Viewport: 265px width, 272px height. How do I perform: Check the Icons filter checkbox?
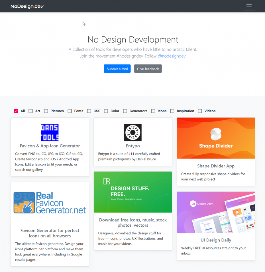153,111
